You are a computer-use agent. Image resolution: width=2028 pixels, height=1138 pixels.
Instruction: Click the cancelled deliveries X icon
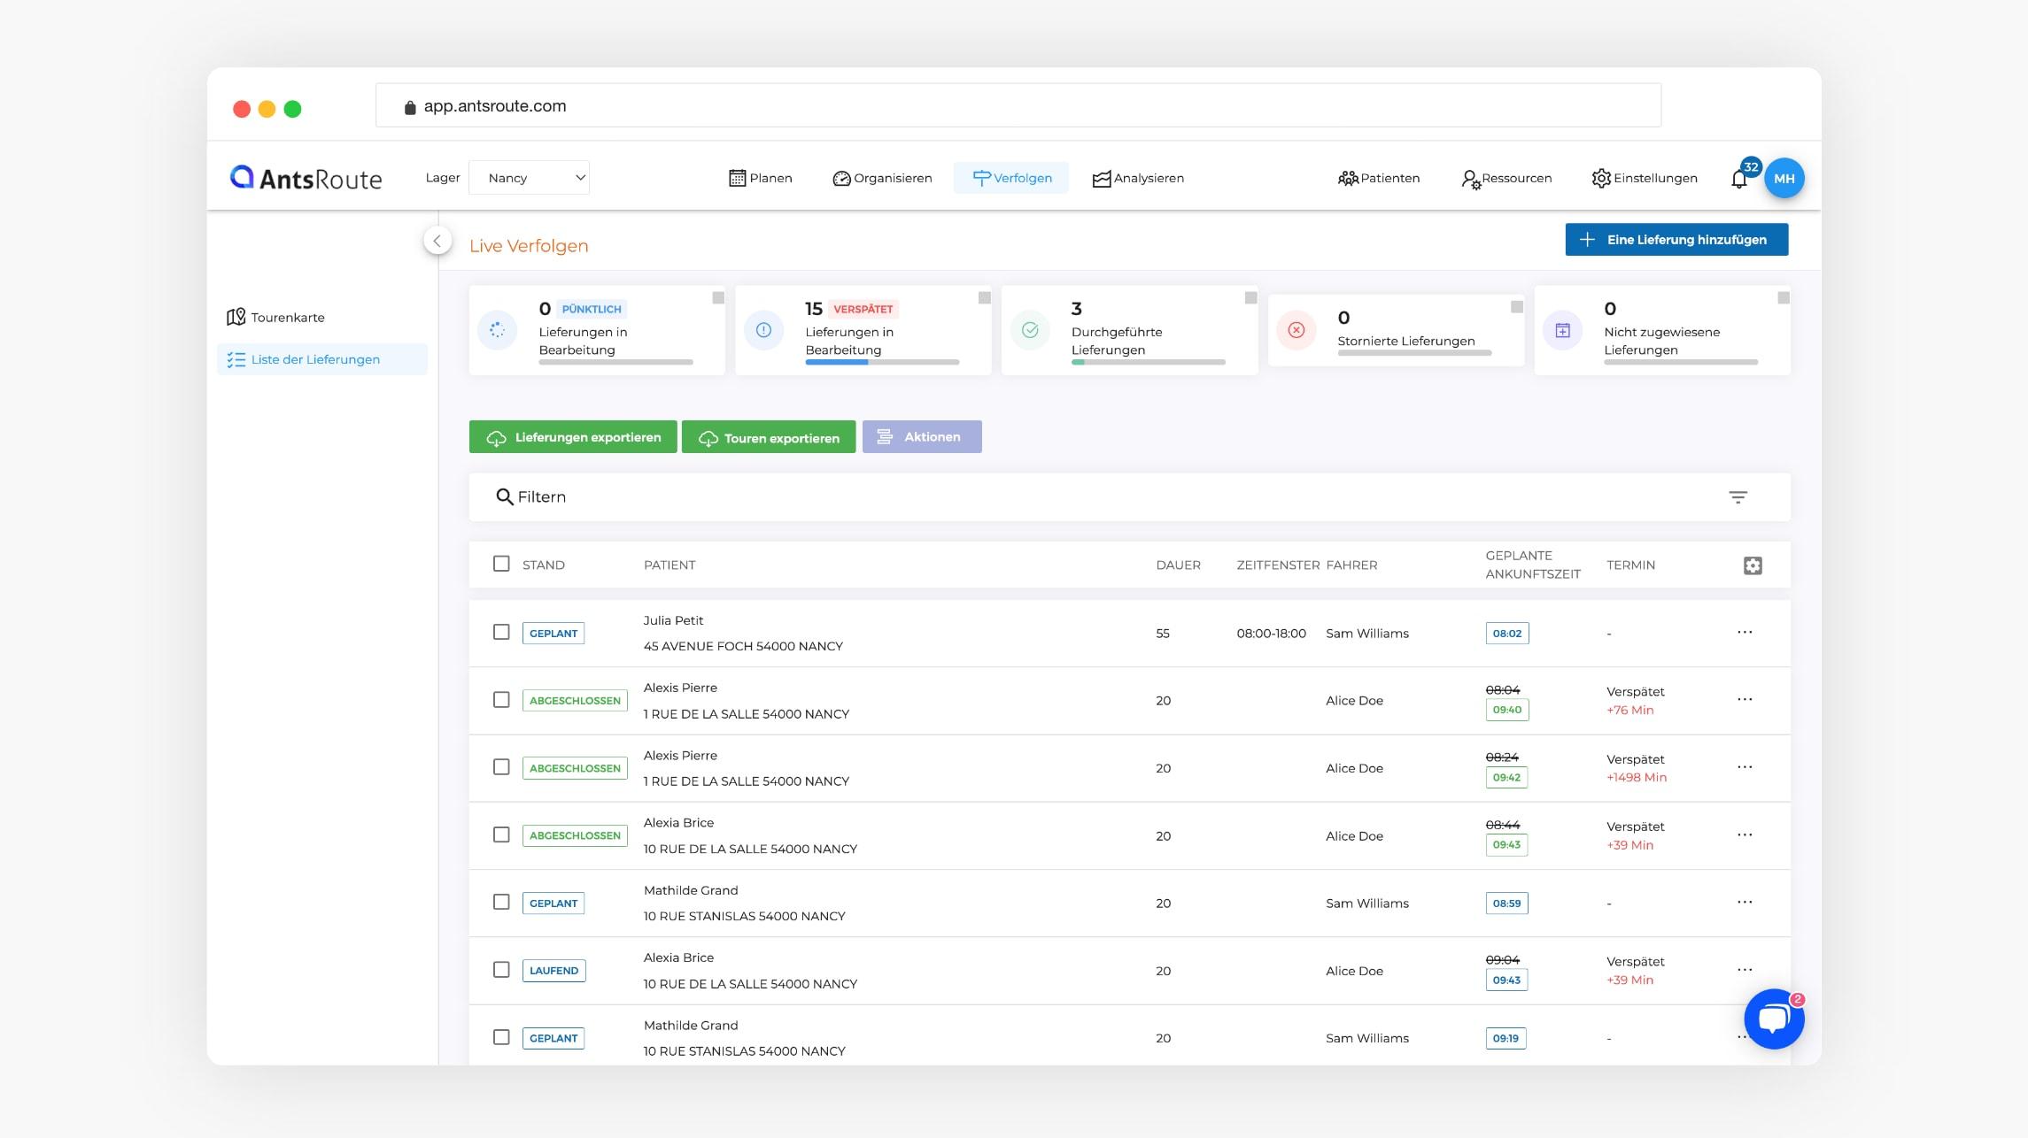pos(1297,330)
